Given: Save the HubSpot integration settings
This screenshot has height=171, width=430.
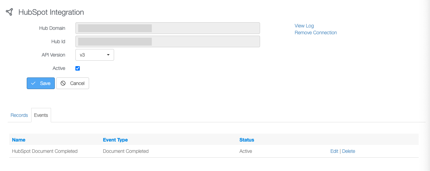Looking at the screenshot, I should [41, 83].
